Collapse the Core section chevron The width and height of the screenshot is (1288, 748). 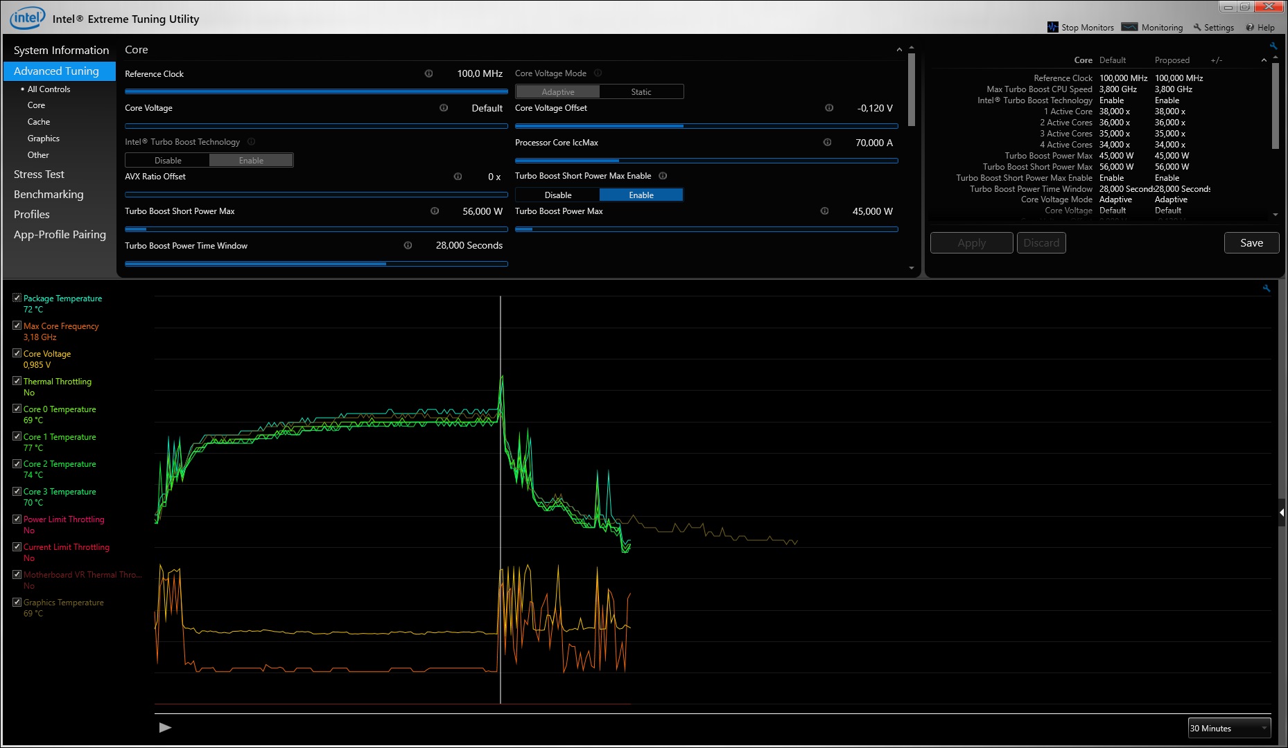(899, 50)
